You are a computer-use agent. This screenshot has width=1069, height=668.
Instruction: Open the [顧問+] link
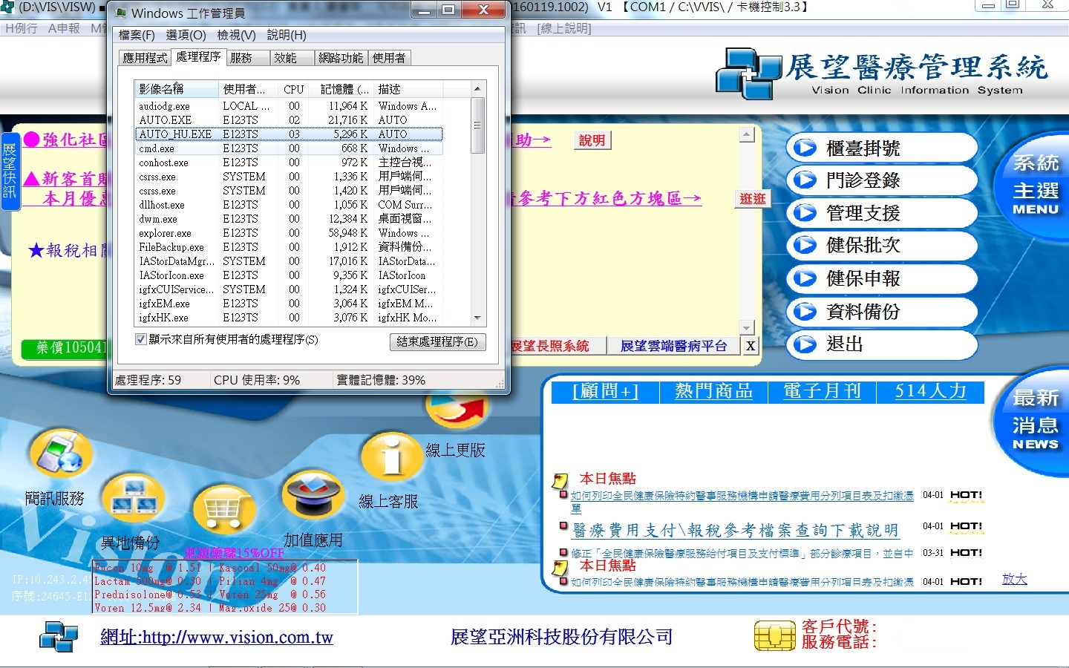pos(605,391)
